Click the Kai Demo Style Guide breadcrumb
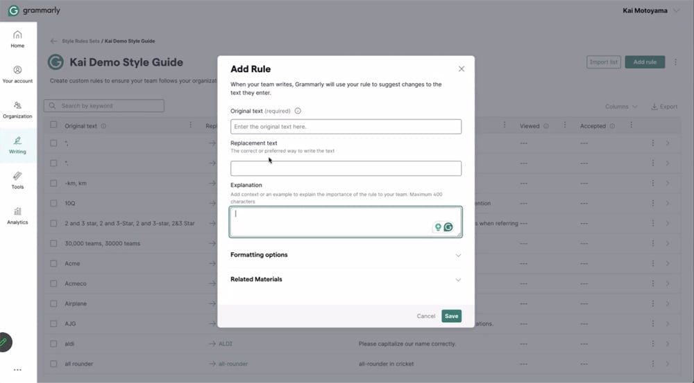Screen dimensions: 694x383 [130, 41]
